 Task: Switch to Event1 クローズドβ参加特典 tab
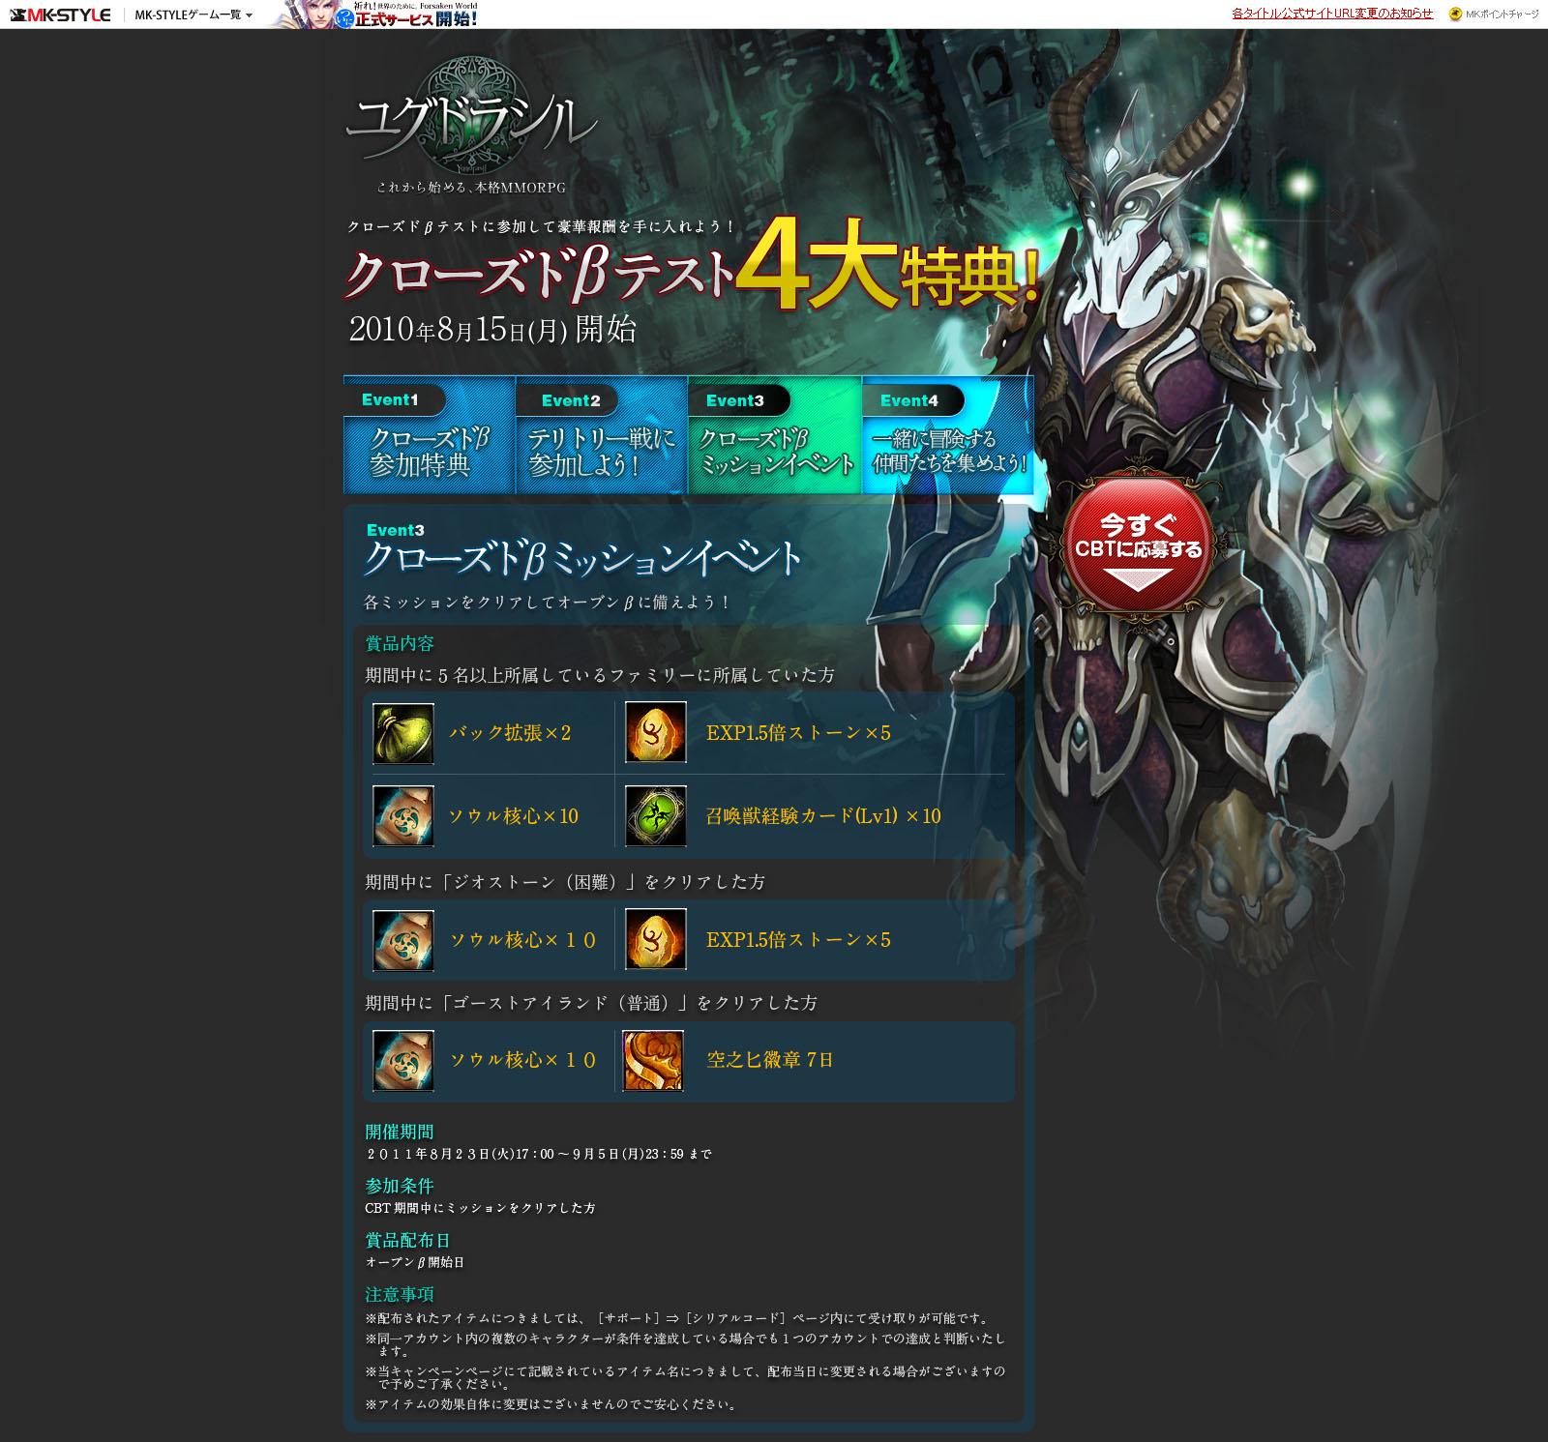(x=430, y=435)
